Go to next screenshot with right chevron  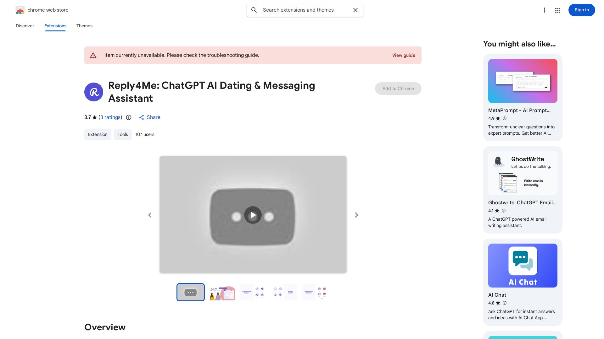(356, 215)
